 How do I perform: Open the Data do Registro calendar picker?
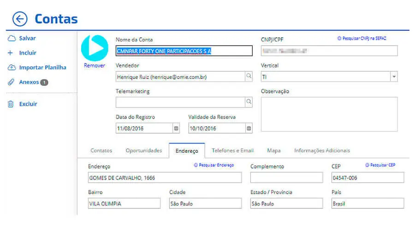pos(176,128)
